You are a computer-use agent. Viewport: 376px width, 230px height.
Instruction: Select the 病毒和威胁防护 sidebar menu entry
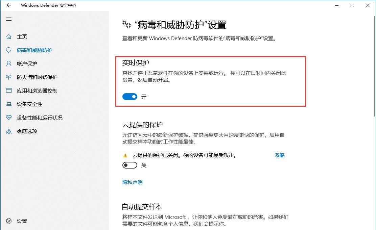pos(35,50)
